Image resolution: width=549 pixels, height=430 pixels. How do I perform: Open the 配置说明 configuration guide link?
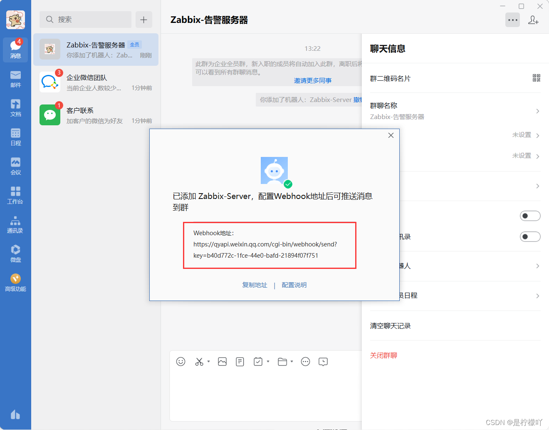(294, 285)
